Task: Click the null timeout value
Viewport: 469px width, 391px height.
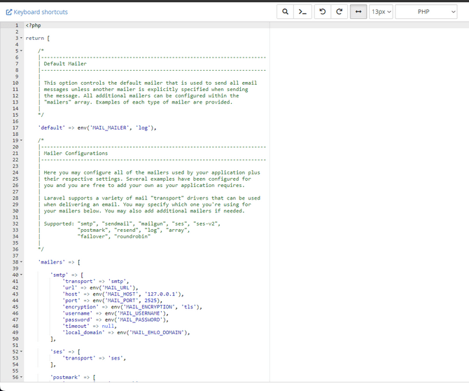Action: 108,326
